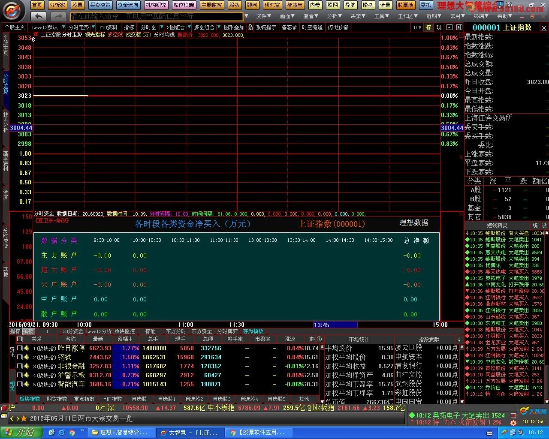Click the 股票池 toolbar button
The width and height of the screenshot is (549, 439).
tap(405, 5)
